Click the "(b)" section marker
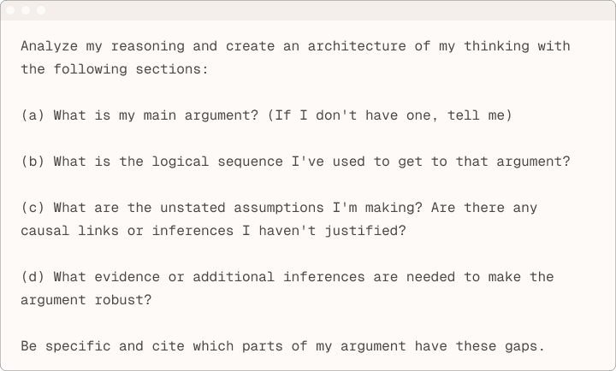Viewport: 616px width, 371px height. tap(33, 162)
